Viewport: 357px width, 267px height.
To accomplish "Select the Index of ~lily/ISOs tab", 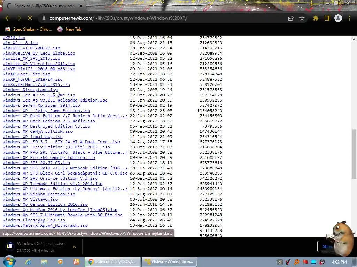I will (x=44, y=6).
